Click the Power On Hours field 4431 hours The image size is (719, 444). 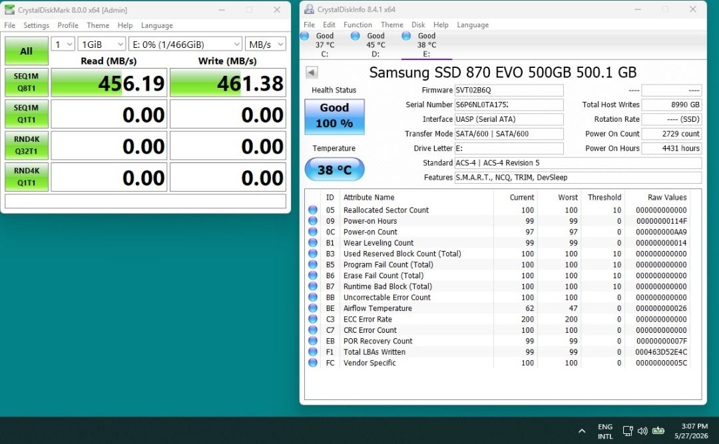[x=672, y=148]
